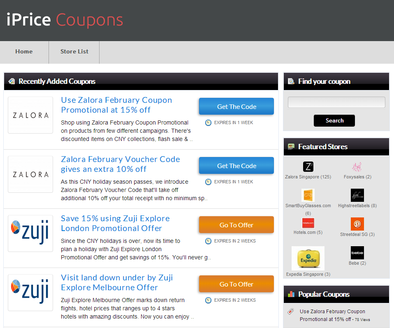394x328 pixels.
Task: Click the Zalora logo of the 10% voucher coupon
Action: (30, 174)
